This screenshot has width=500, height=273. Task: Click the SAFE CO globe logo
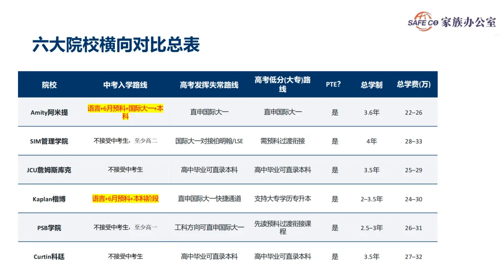pyautogui.click(x=423, y=21)
